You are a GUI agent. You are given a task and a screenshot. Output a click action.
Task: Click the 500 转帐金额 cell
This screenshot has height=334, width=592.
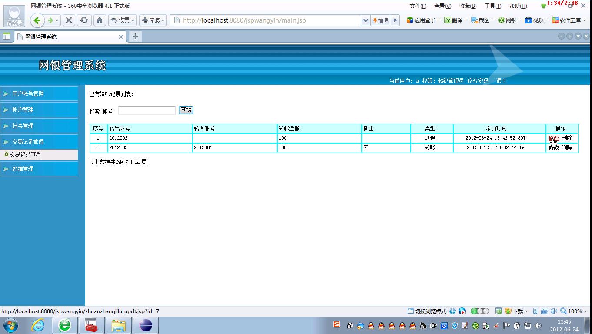point(319,147)
